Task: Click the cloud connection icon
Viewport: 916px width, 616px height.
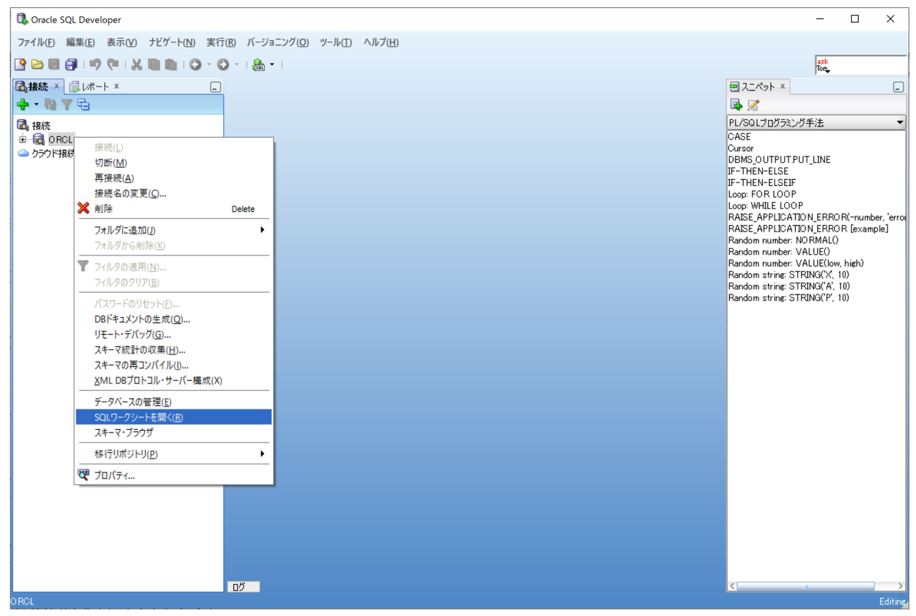Action: [x=23, y=153]
